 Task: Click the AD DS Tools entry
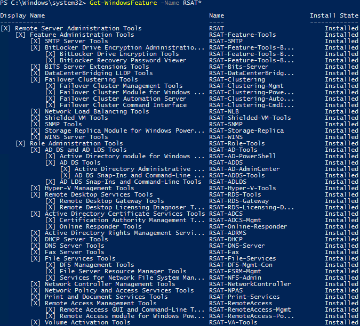click(x=80, y=163)
